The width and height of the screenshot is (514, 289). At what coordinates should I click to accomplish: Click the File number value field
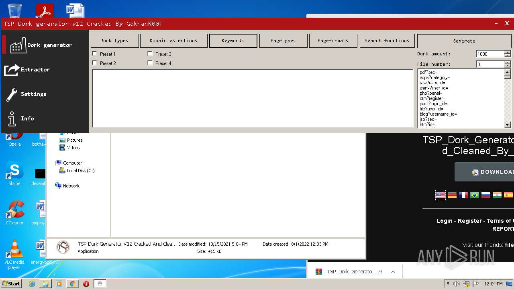490,64
